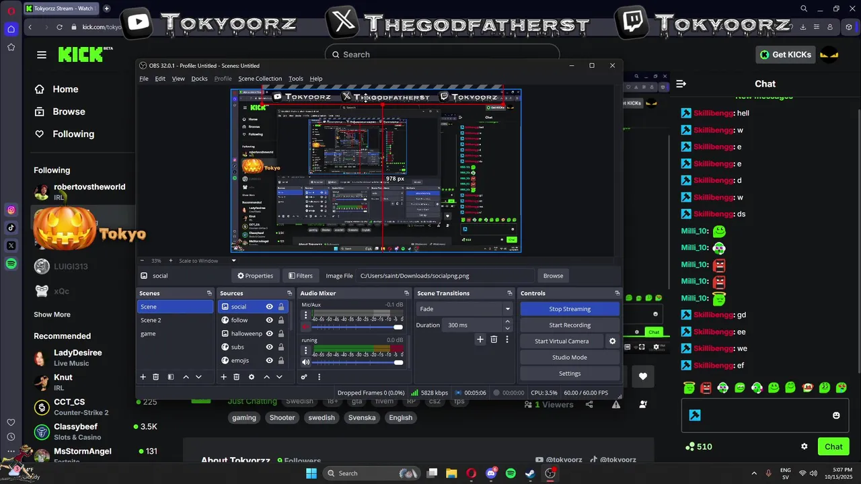The image size is (861, 484).
Task: Open the File menu in OBS
Action: point(144,79)
